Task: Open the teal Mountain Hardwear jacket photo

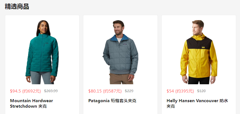Action: (x=42, y=52)
